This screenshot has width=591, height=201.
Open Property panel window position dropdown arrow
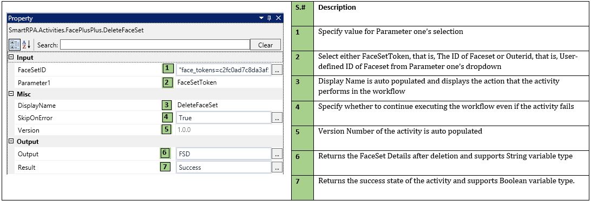[261, 18]
